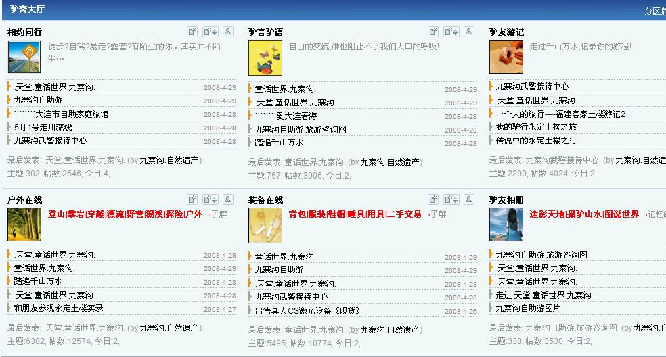Click the moderator person icon in 相约同行
This screenshot has width=666, height=357.
click(228, 32)
